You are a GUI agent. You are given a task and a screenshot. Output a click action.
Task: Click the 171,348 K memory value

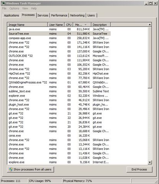[x=83, y=43]
